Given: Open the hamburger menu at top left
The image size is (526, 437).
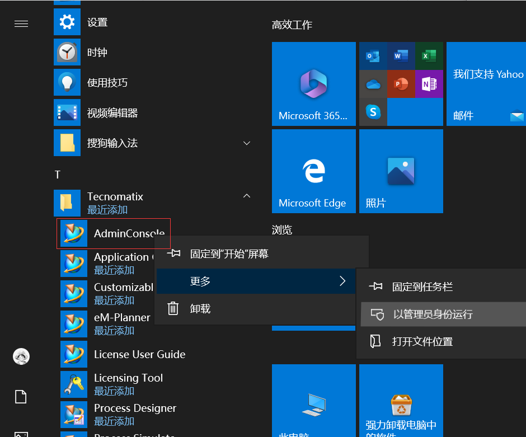Looking at the screenshot, I should [x=21, y=24].
